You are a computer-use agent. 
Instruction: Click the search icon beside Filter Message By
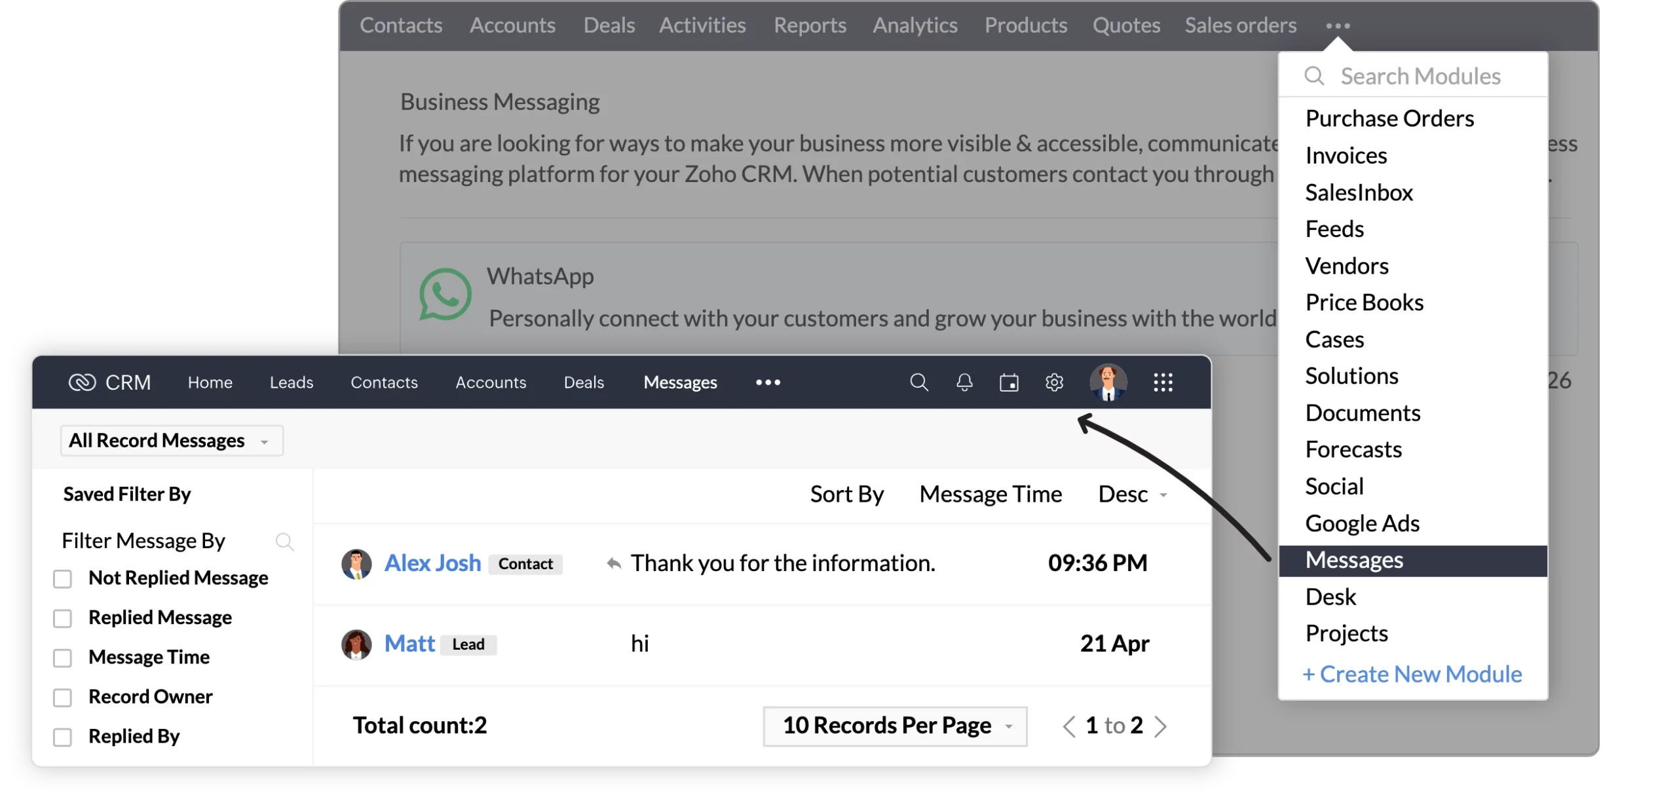(284, 542)
